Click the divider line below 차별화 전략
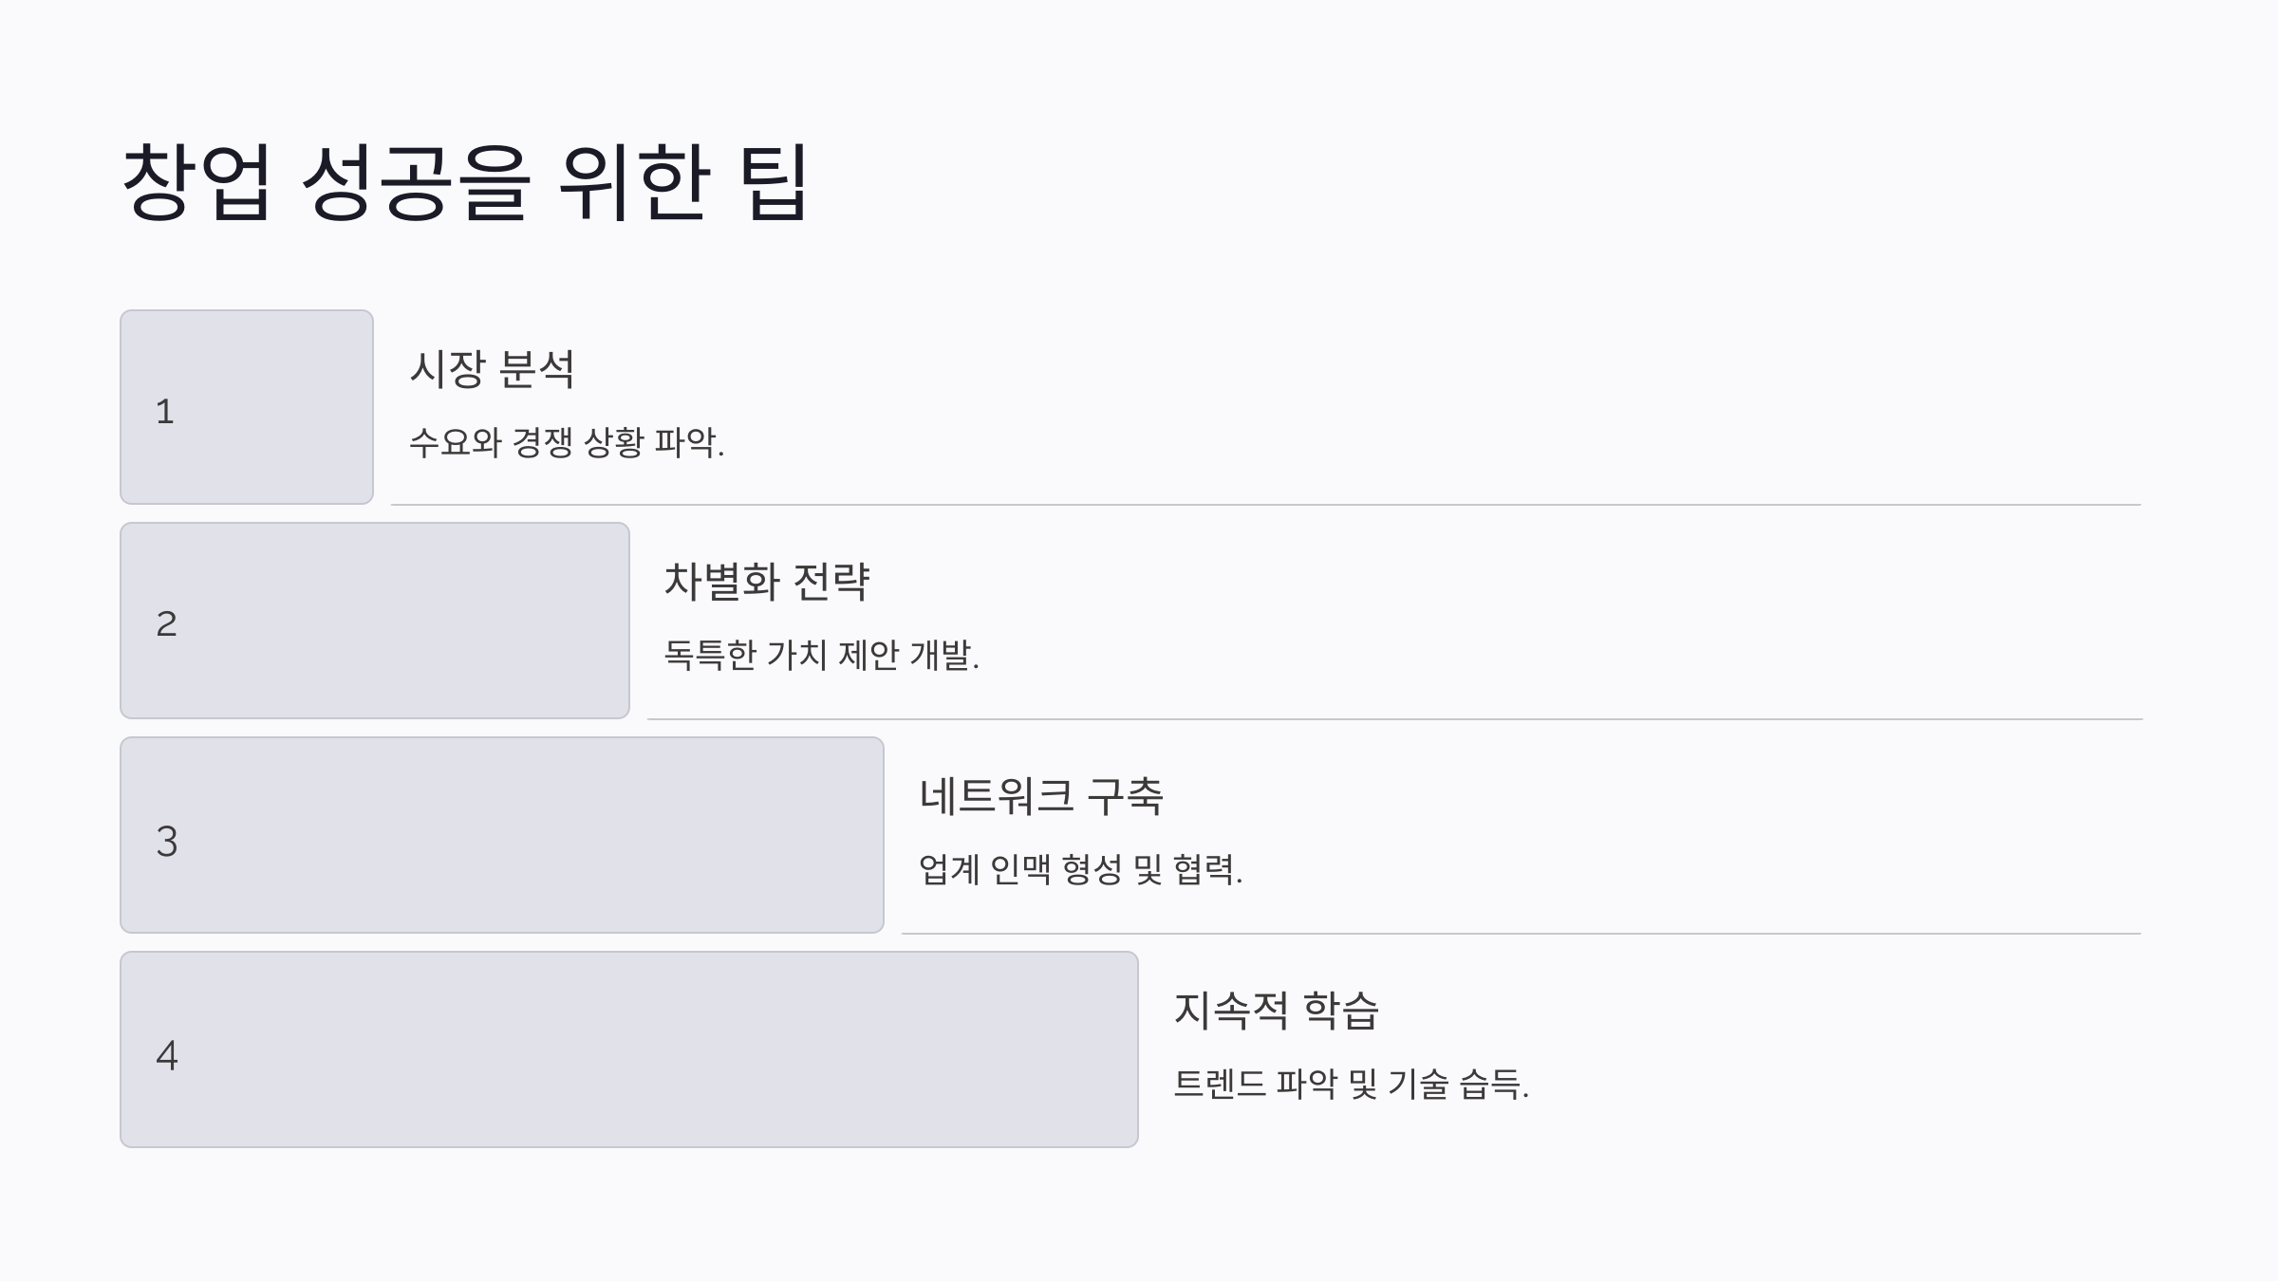This screenshot has height=1281, width=2278. pyautogui.click(x=1394, y=719)
